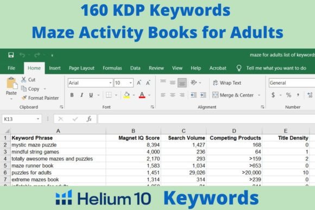Toggle Wrap Text option
This screenshot has height=210, width=315.
[227, 82]
